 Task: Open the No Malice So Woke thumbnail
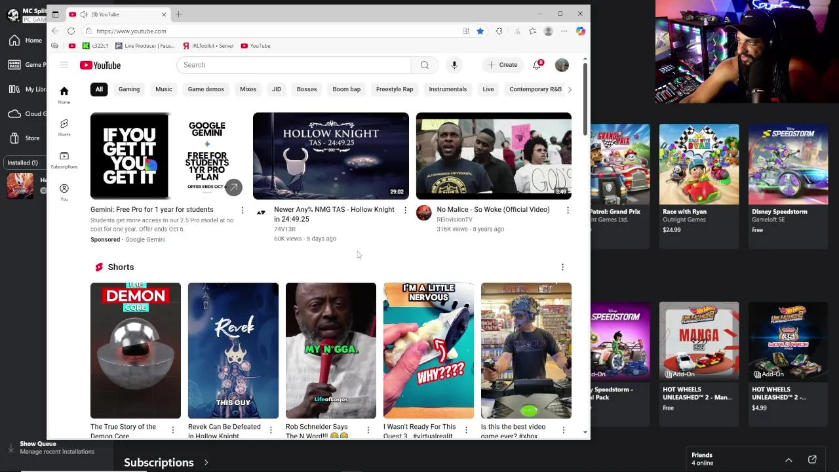494,156
